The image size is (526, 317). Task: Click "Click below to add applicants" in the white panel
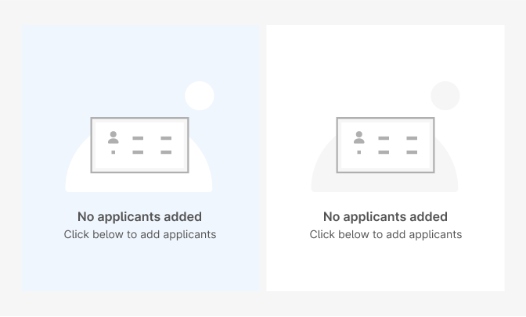pos(386,234)
